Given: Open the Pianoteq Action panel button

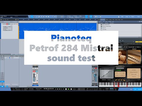Looking at the screenshot, I should point(134,70).
